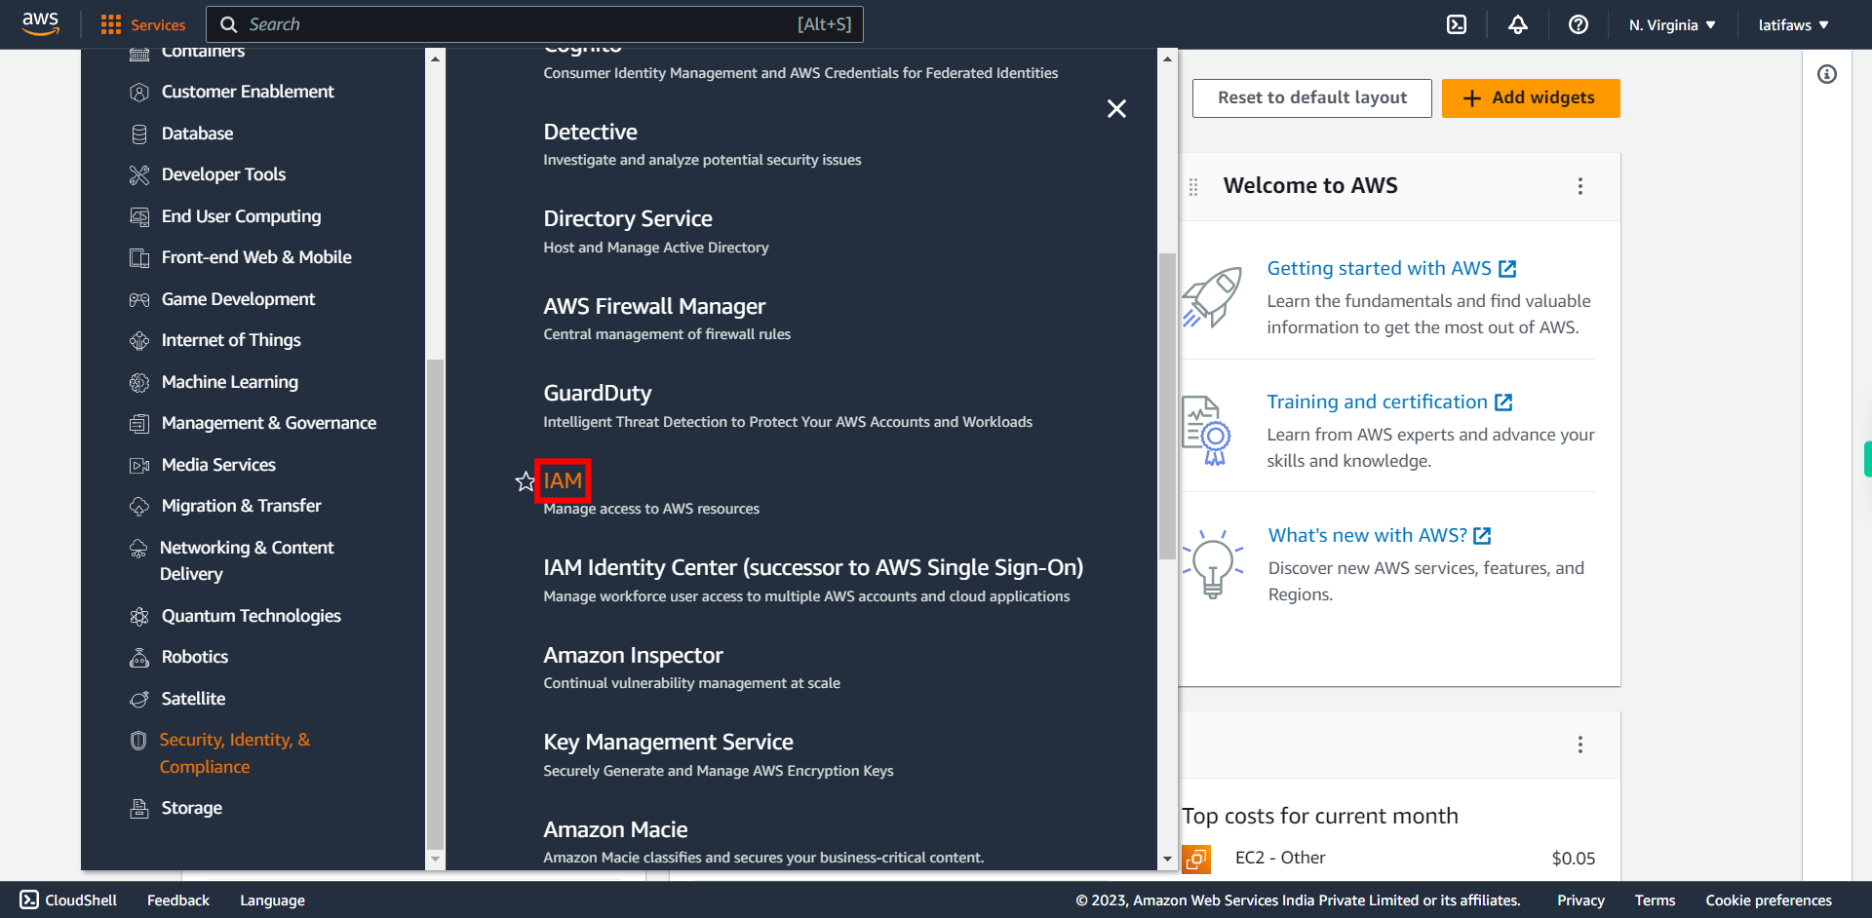Click the AWS logo home icon

click(x=41, y=24)
